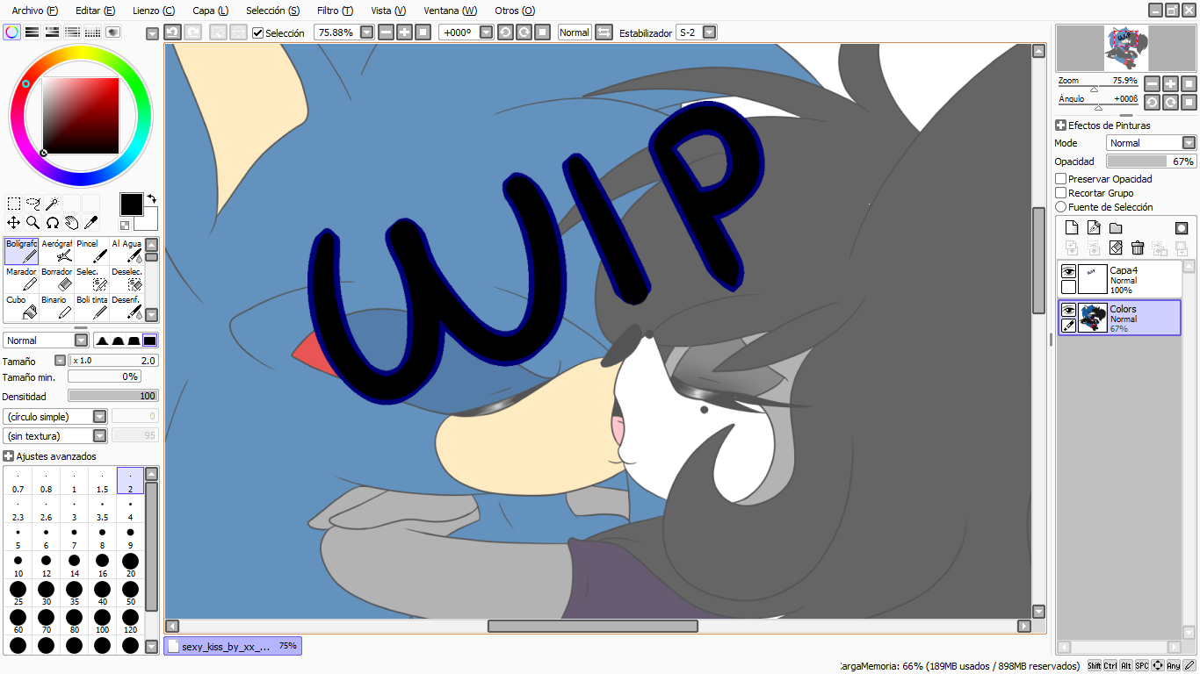The image size is (1200, 674).
Task: Flip the canvas view horizontally
Action: click(x=604, y=32)
